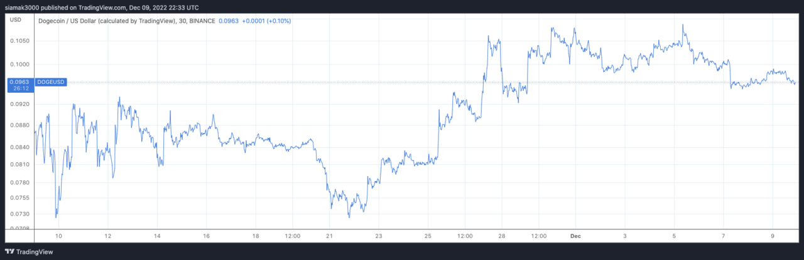
Task: Click the BINANCE exchange label
Action: tap(202, 21)
